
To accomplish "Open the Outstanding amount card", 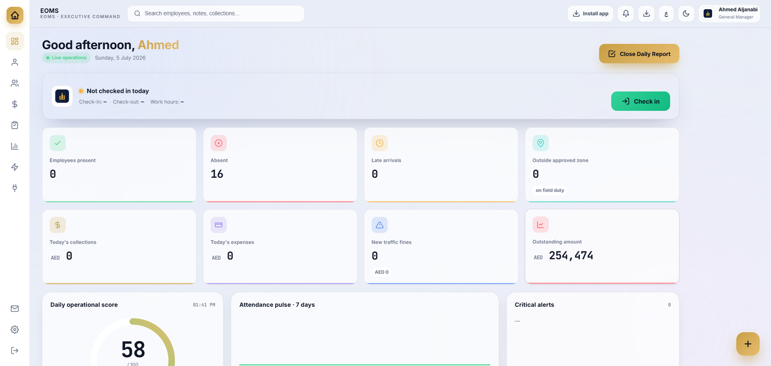I will point(602,246).
